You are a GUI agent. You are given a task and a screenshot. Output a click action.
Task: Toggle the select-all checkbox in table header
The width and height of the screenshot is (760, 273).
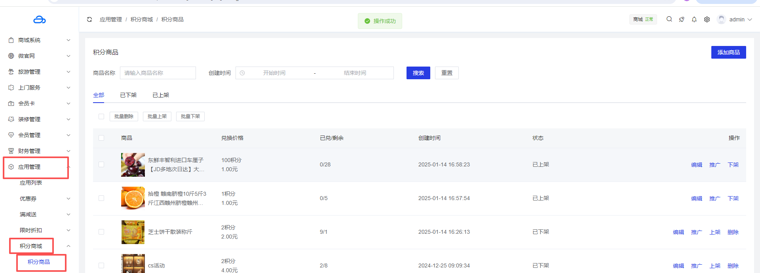click(x=101, y=138)
